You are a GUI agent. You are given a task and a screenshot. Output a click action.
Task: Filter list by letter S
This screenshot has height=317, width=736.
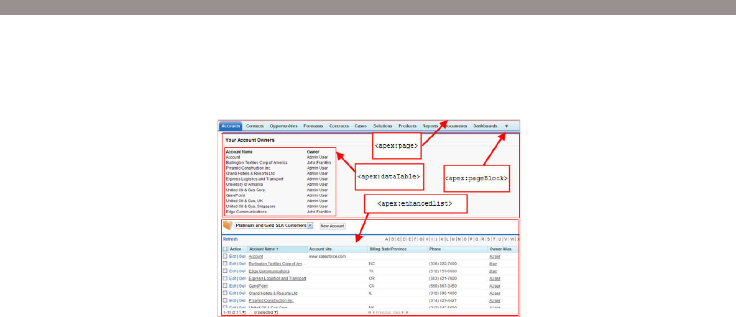coord(488,239)
